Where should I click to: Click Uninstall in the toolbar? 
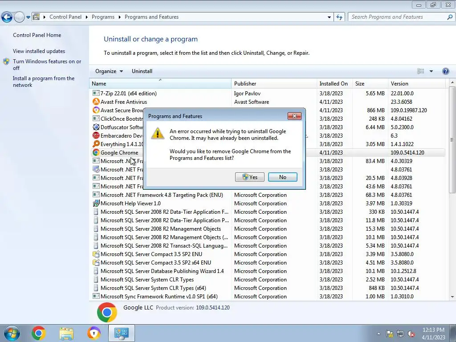142,71
